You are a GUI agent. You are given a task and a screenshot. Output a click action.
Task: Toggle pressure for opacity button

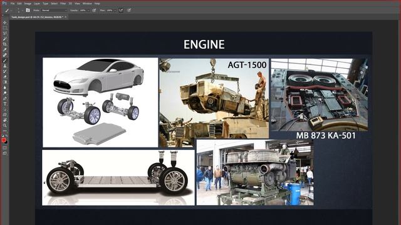(x=94, y=10)
